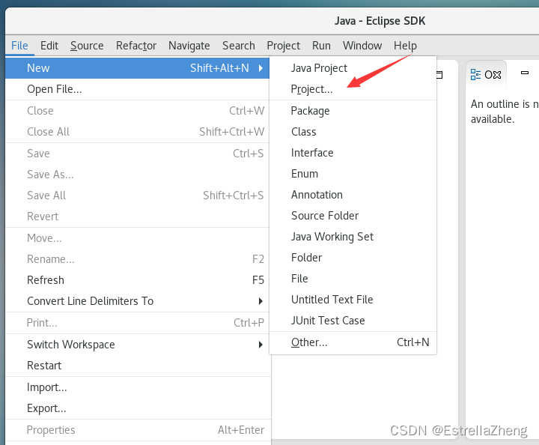This screenshot has height=445, width=539.
Task: Open the Source menu
Action: tap(87, 46)
